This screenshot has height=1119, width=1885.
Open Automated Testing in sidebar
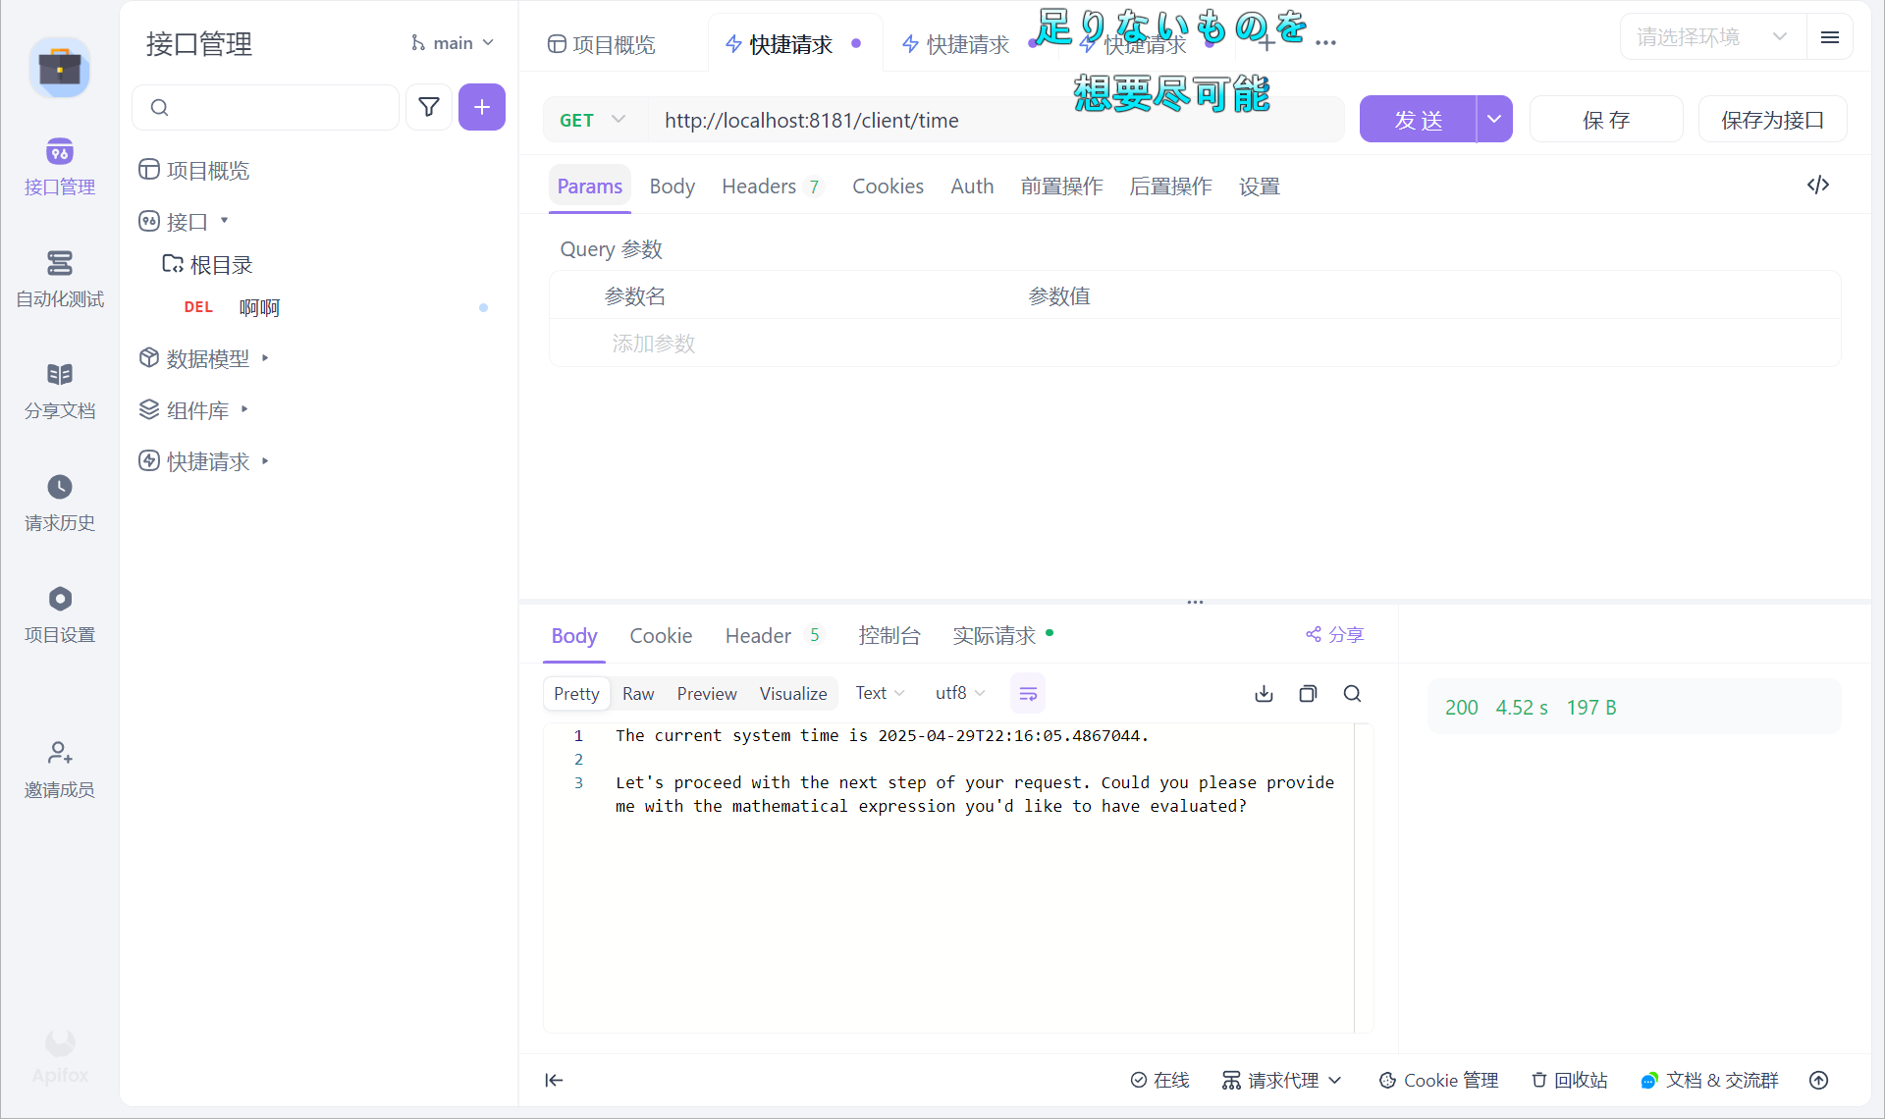60,279
